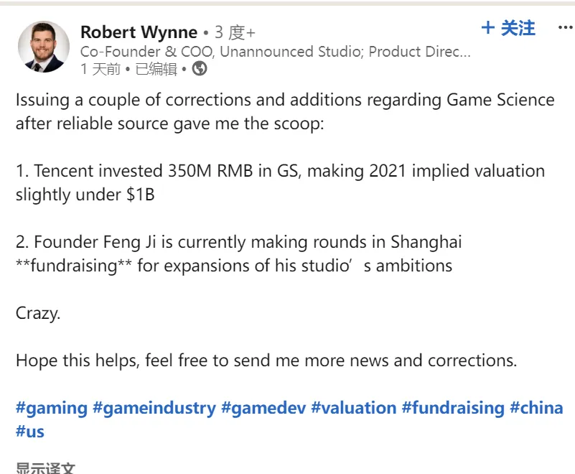
Task: Open Robert Wynne's profile name link
Action: [139, 32]
